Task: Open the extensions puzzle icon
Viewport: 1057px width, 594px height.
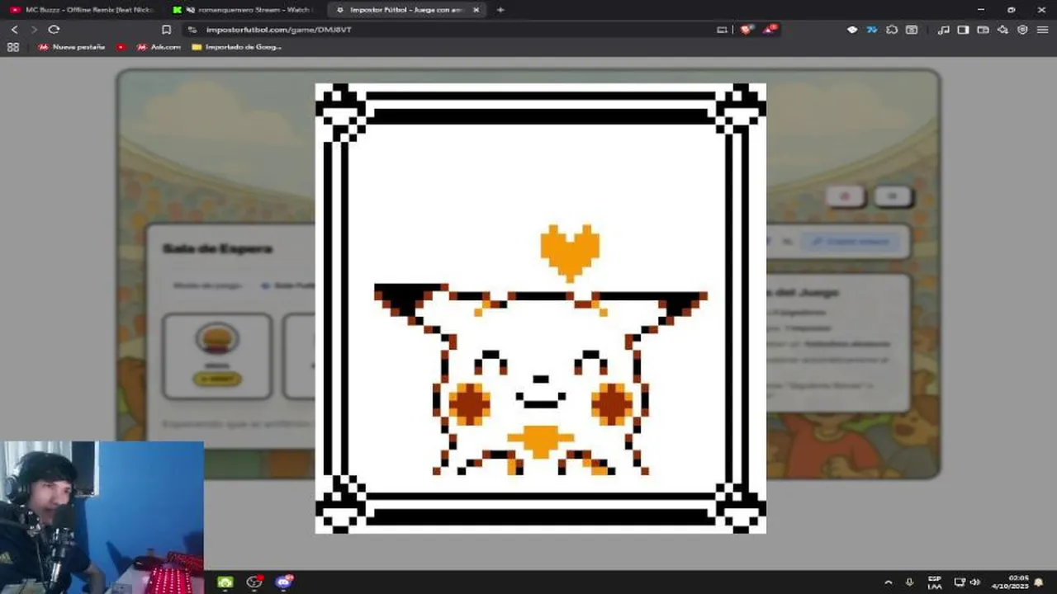Action: 892,30
